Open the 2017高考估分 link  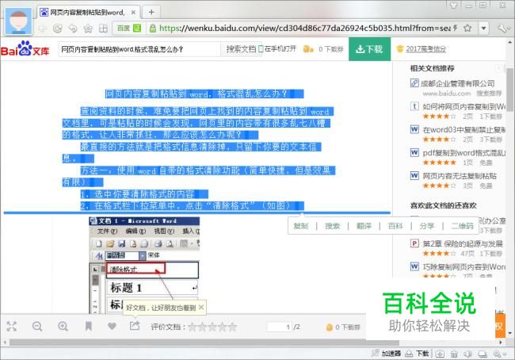click(425, 49)
